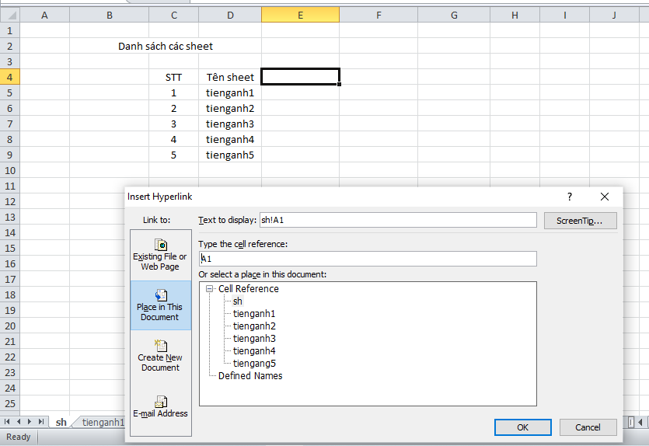Click cell C7 containing number 3
Image resolution: width=649 pixels, height=446 pixels.
tap(174, 124)
